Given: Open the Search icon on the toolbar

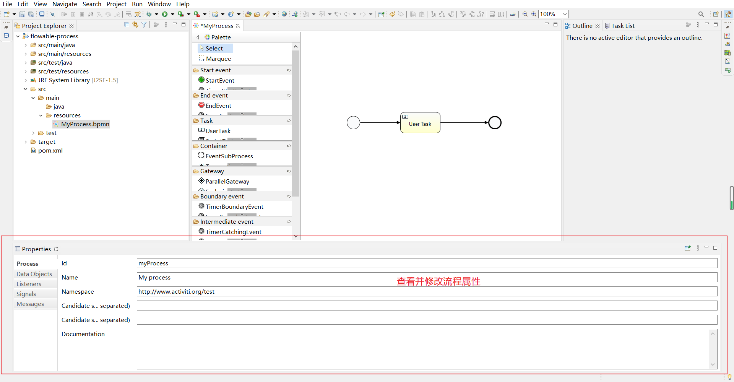Looking at the screenshot, I should 702,14.
